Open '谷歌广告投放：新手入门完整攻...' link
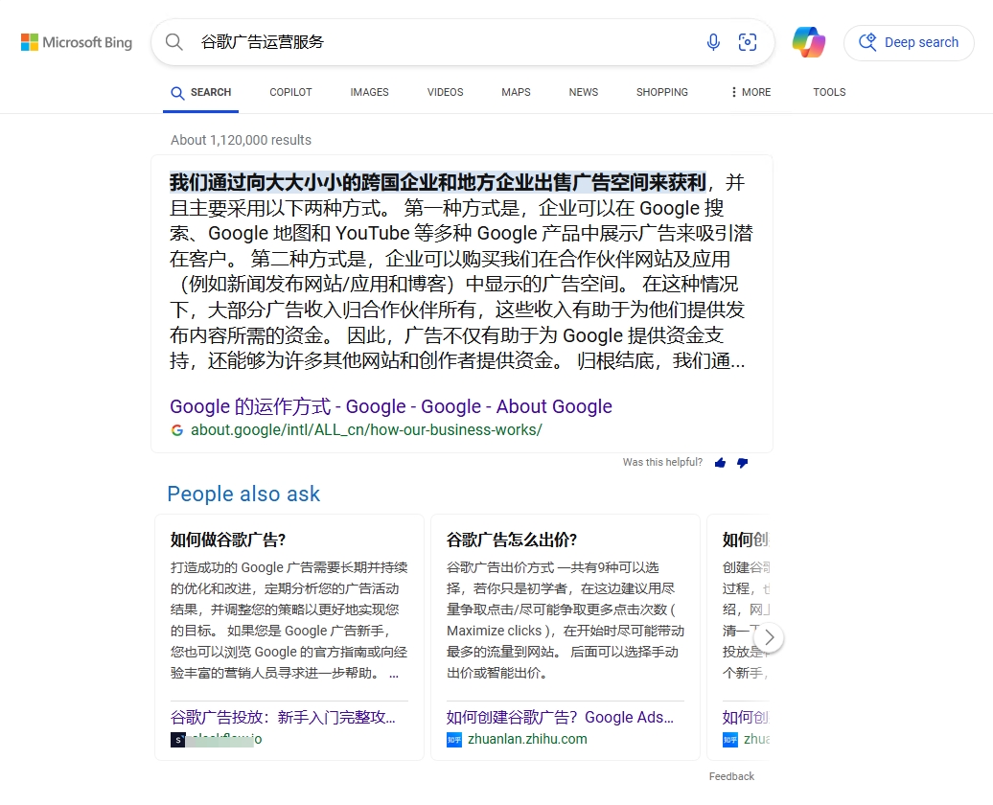Screen dimensions: 993x805 [283, 717]
